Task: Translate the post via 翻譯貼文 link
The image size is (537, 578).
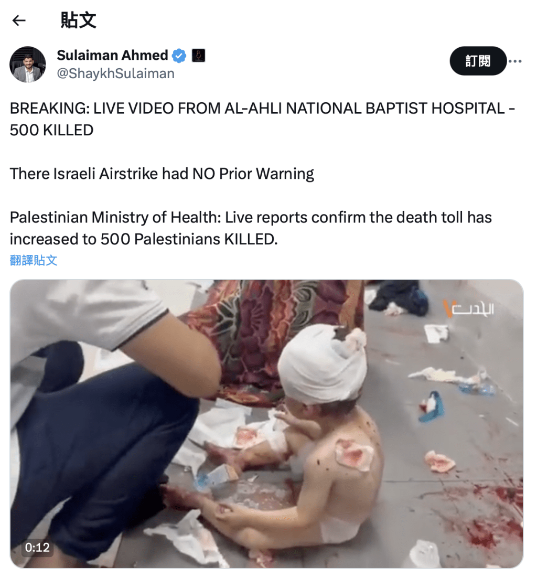Action: (34, 260)
